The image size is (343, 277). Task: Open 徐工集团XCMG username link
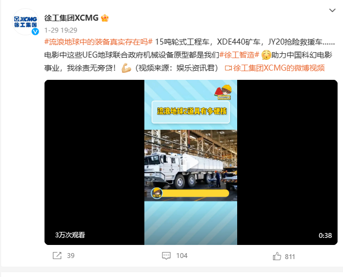click(x=71, y=18)
